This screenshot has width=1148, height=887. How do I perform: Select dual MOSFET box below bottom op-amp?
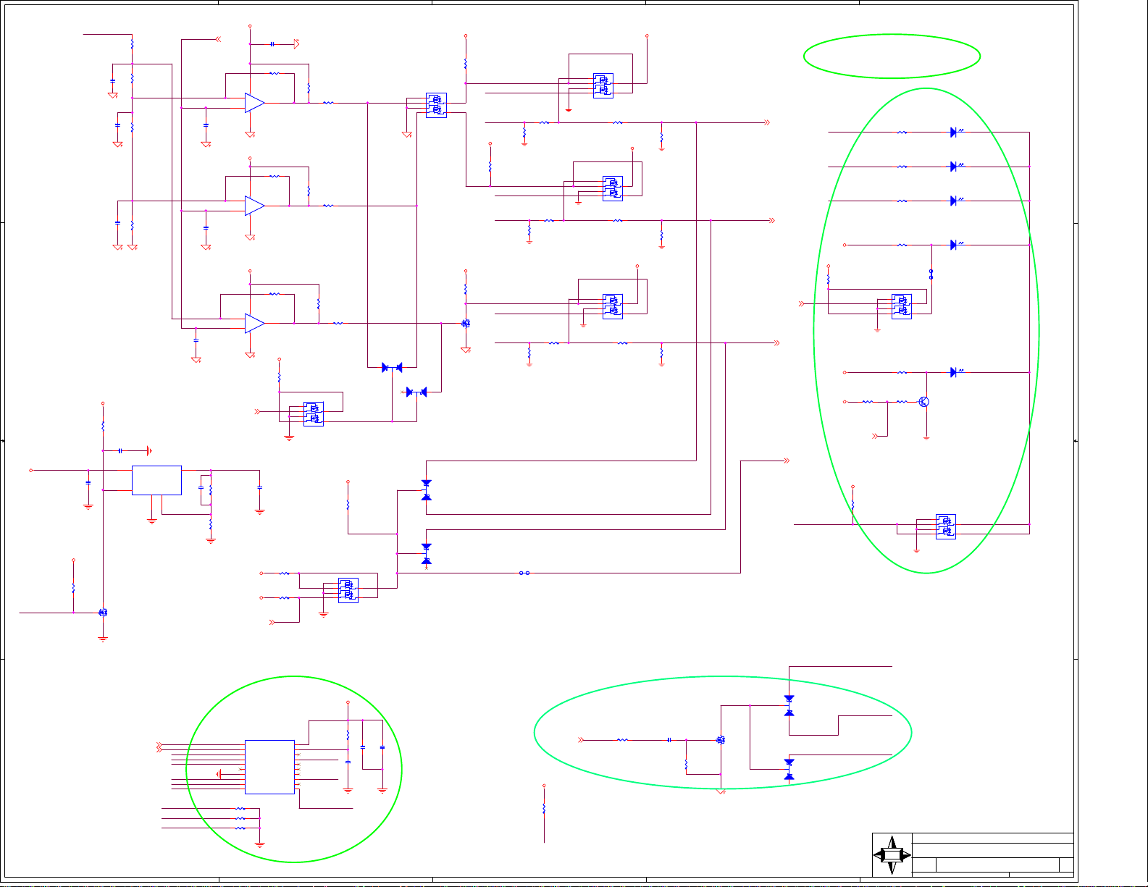(x=314, y=414)
